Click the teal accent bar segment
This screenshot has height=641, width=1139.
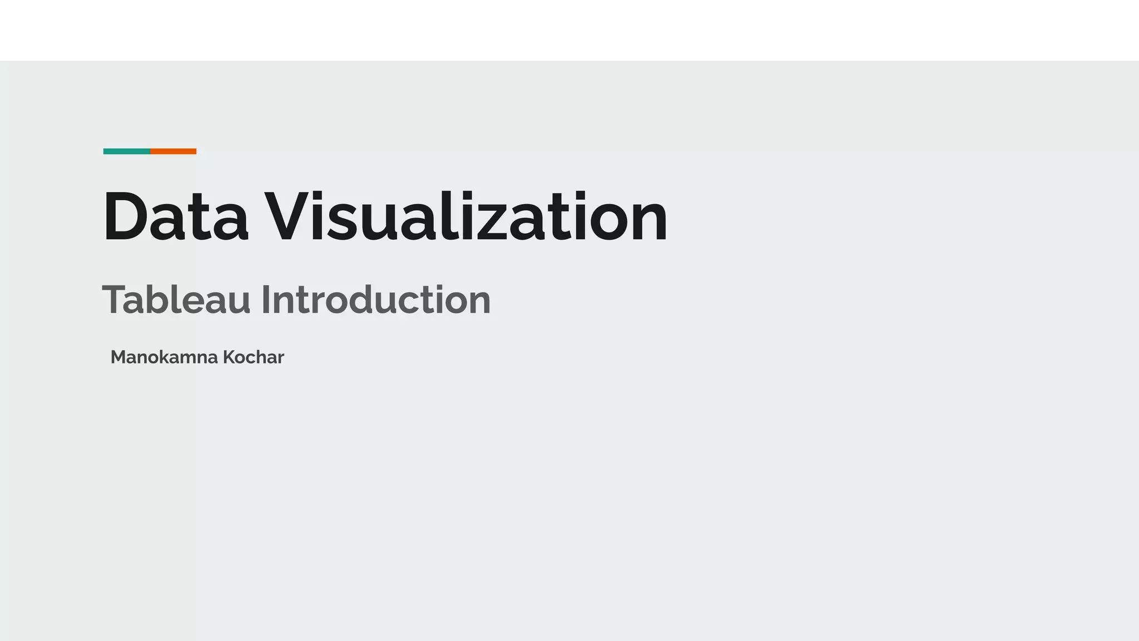point(127,151)
